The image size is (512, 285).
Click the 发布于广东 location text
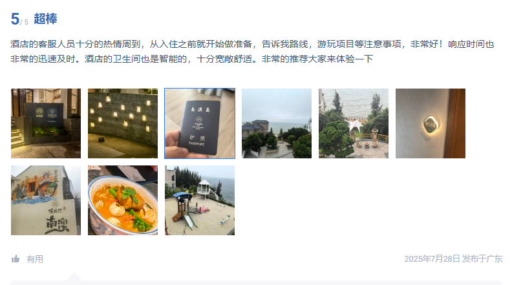point(482,259)
